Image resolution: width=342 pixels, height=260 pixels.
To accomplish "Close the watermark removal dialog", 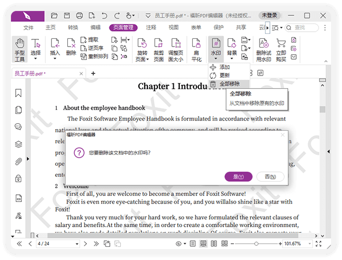I will point(282,135).
